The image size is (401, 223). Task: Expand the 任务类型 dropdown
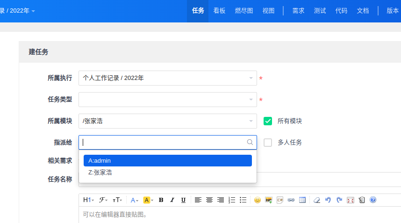coord(167,100)
